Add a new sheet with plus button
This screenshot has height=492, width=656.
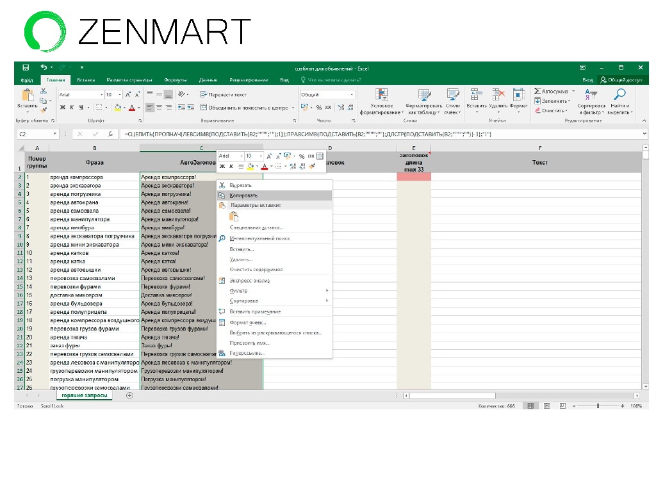[129, 395]
